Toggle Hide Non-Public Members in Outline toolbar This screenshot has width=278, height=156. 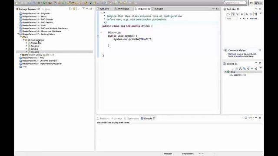(252, 68)
